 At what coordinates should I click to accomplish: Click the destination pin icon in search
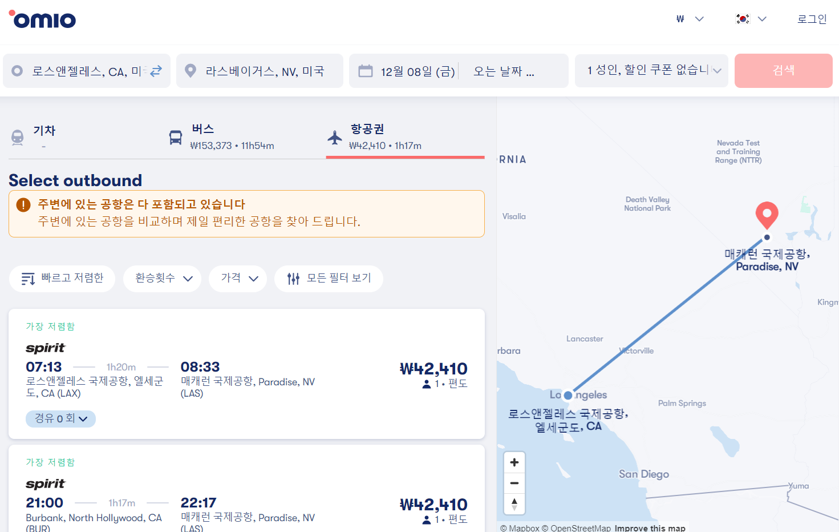(x=191, y=71)
